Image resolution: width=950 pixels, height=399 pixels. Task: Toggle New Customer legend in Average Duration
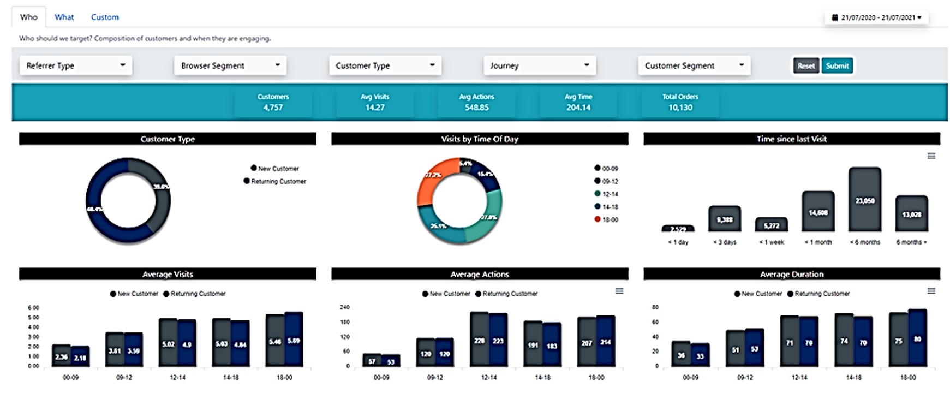click(758, 294)
